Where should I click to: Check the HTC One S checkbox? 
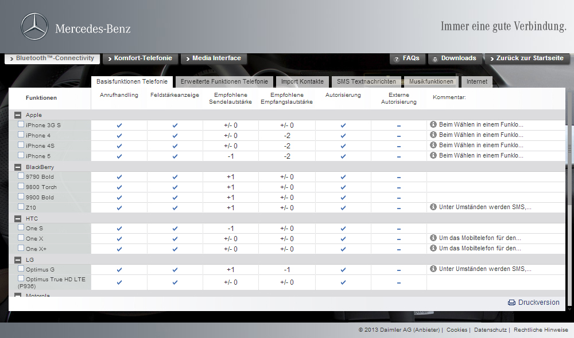[21, 228]
